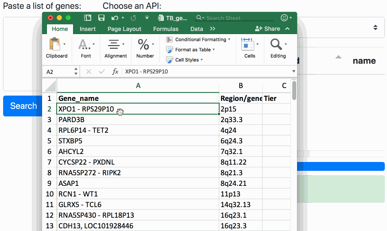Switch to the Insert ribbon tab
Viewport: 387px width, 231px height.
[x=88, y=29]
